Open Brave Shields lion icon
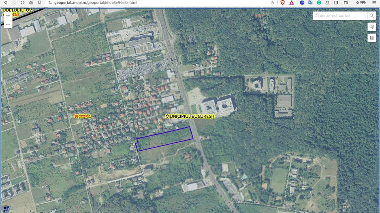Viewport: 380px width, 213px height. coord(283,3)
